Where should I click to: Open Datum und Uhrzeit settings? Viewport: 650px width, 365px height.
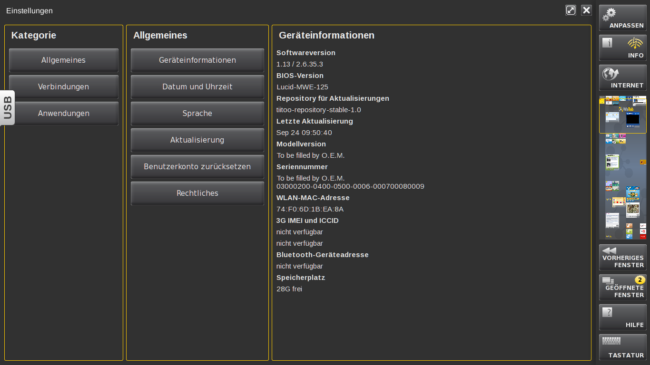click(x=197, y=87)
